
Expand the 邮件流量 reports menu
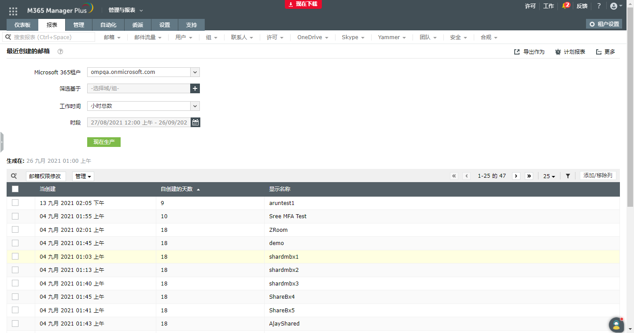[148, 37]
